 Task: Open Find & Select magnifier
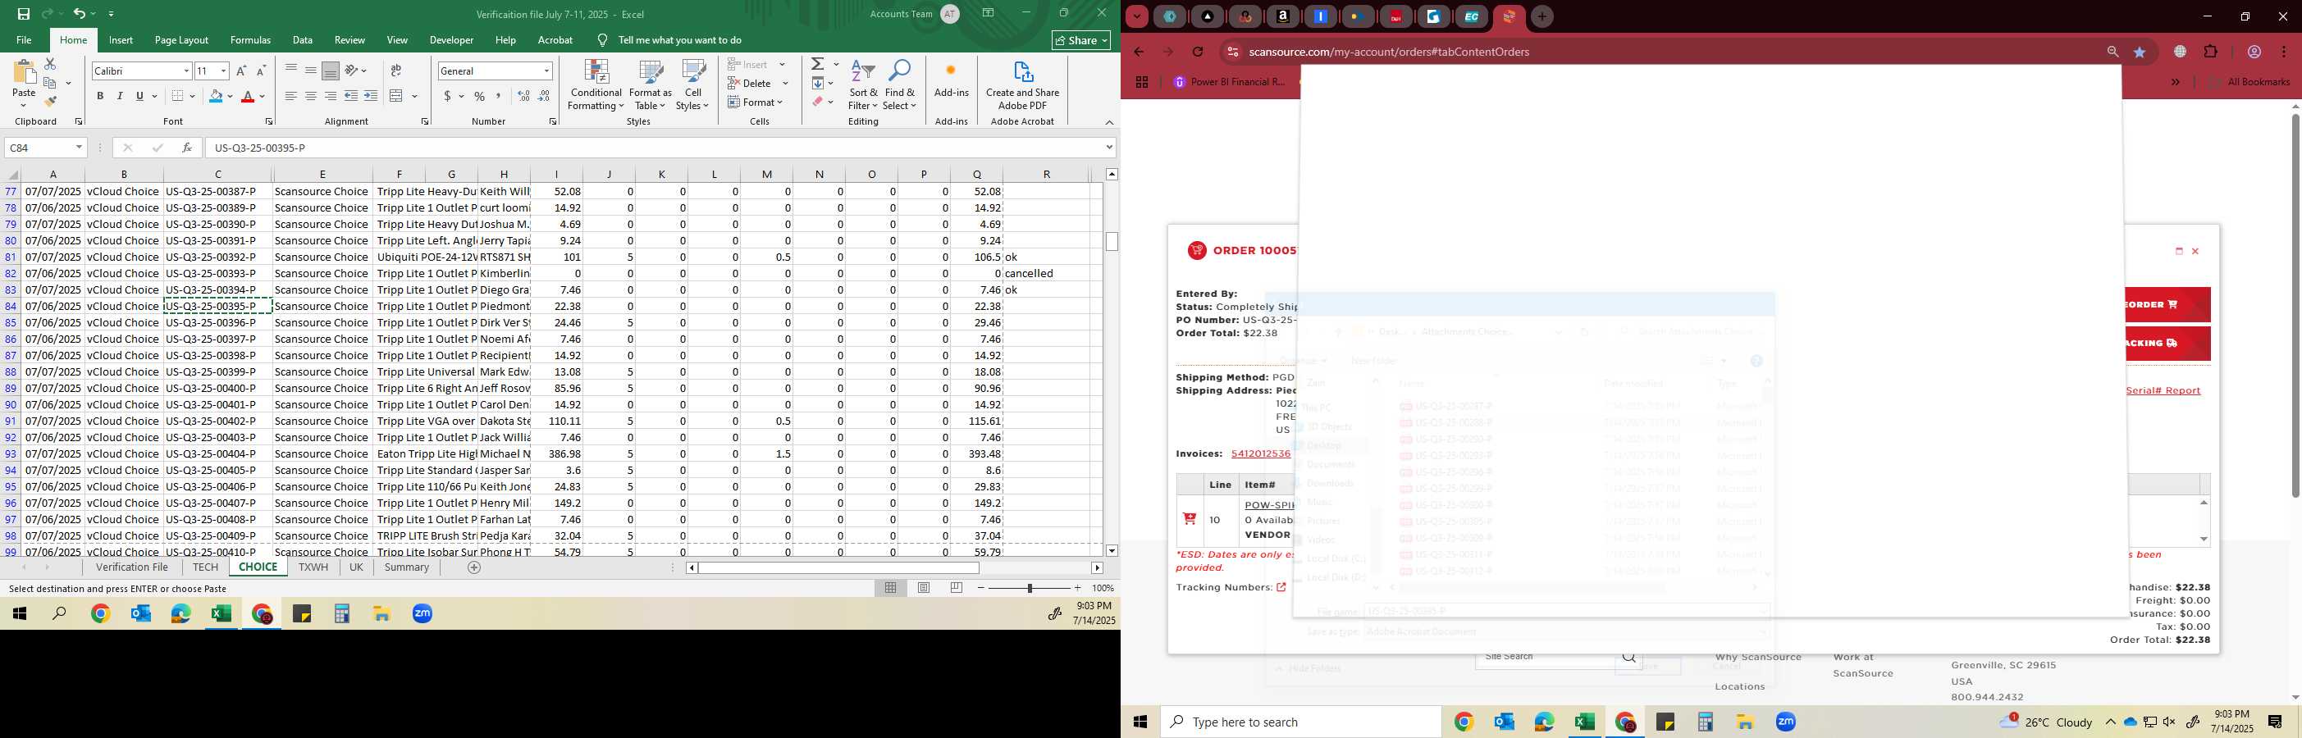point(900,86)
